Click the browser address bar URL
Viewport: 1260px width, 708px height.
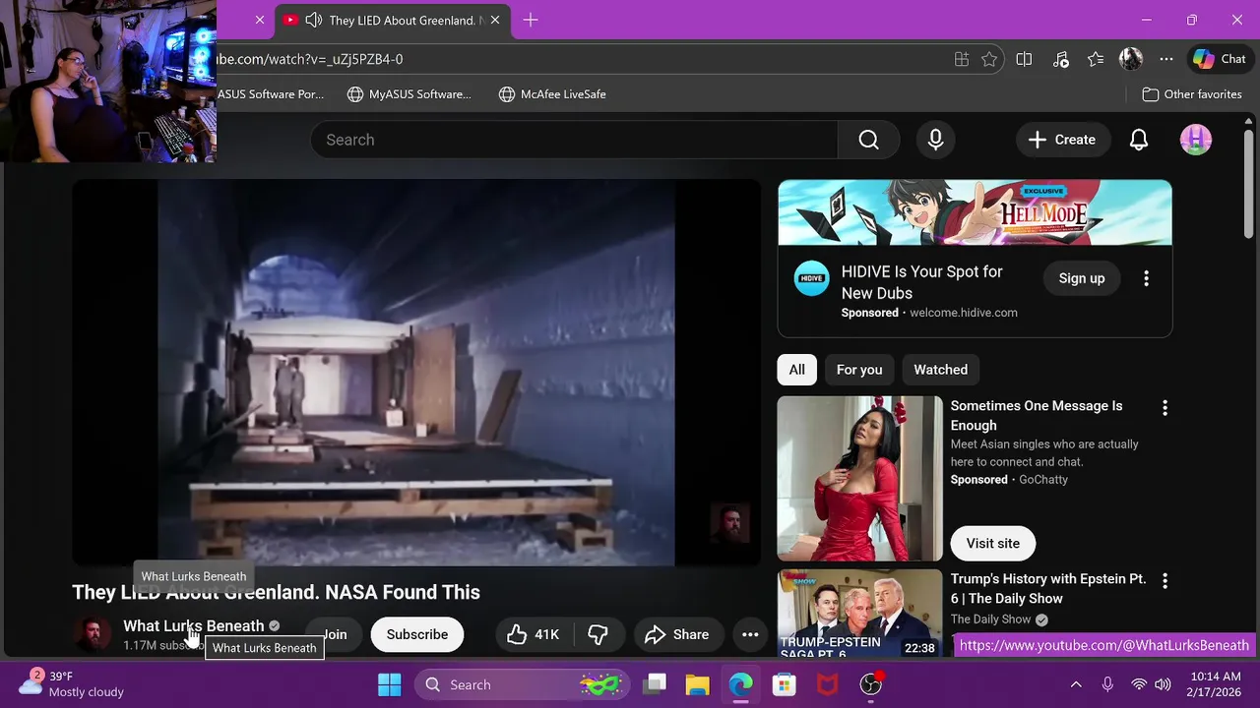click(x=309, y=59)
